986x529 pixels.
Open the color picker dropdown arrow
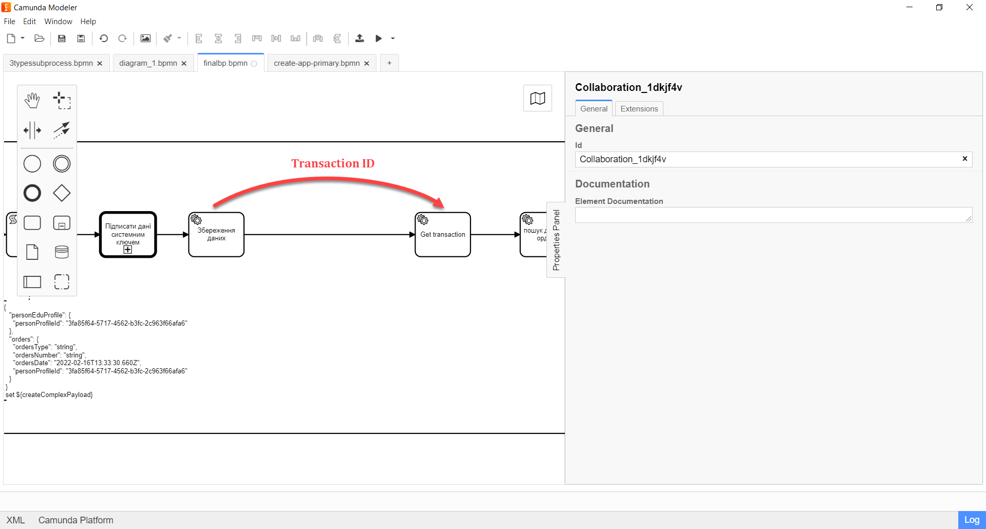pos(179,38)
